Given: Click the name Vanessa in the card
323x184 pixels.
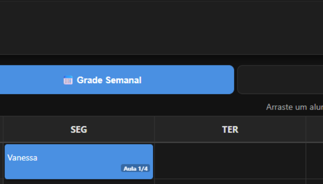Looking at the screenshot, I should [22, 158].
